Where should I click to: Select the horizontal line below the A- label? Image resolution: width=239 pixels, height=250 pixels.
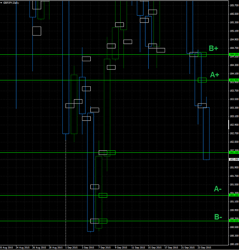click(114, 195)
